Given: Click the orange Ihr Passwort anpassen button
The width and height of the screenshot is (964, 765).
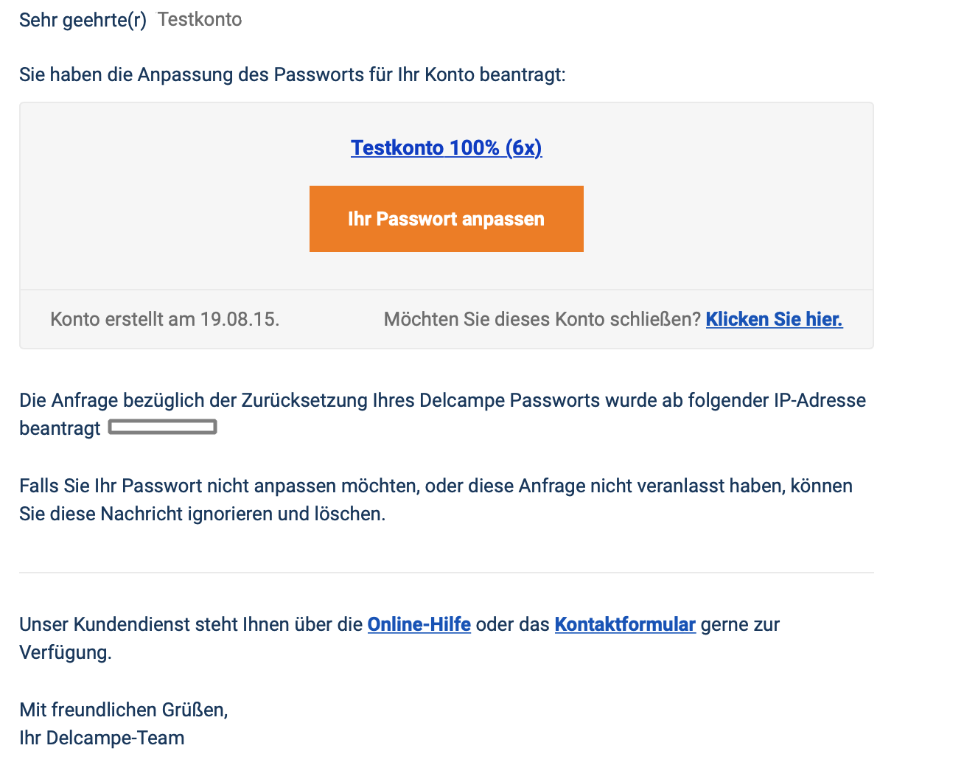Looking at the screenshot, I should tap(447, 219).
